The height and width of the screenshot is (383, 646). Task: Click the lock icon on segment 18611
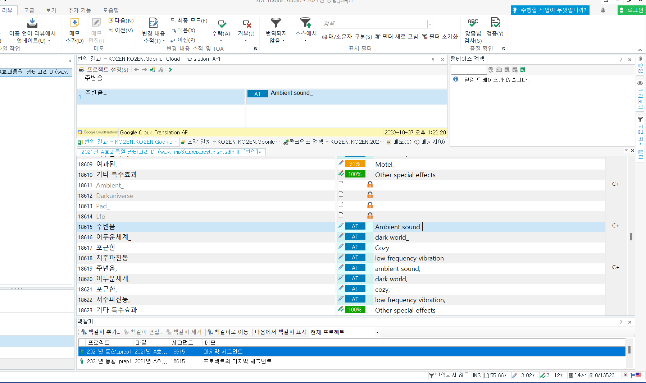pos(370,184)
